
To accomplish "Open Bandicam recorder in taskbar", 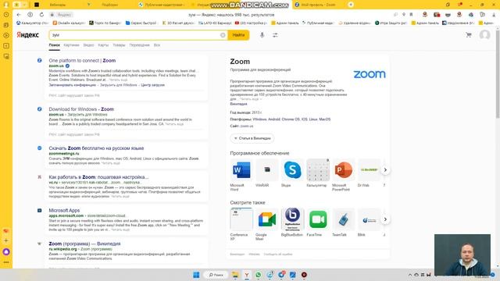I will [304, 275].
